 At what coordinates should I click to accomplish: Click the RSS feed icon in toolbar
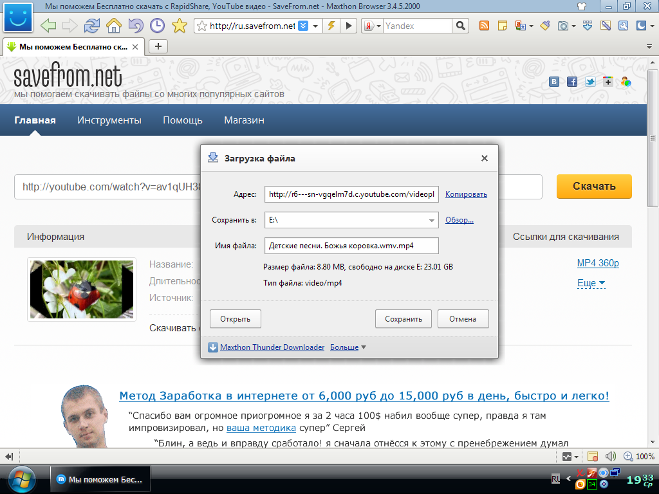[x=484, y=26]
